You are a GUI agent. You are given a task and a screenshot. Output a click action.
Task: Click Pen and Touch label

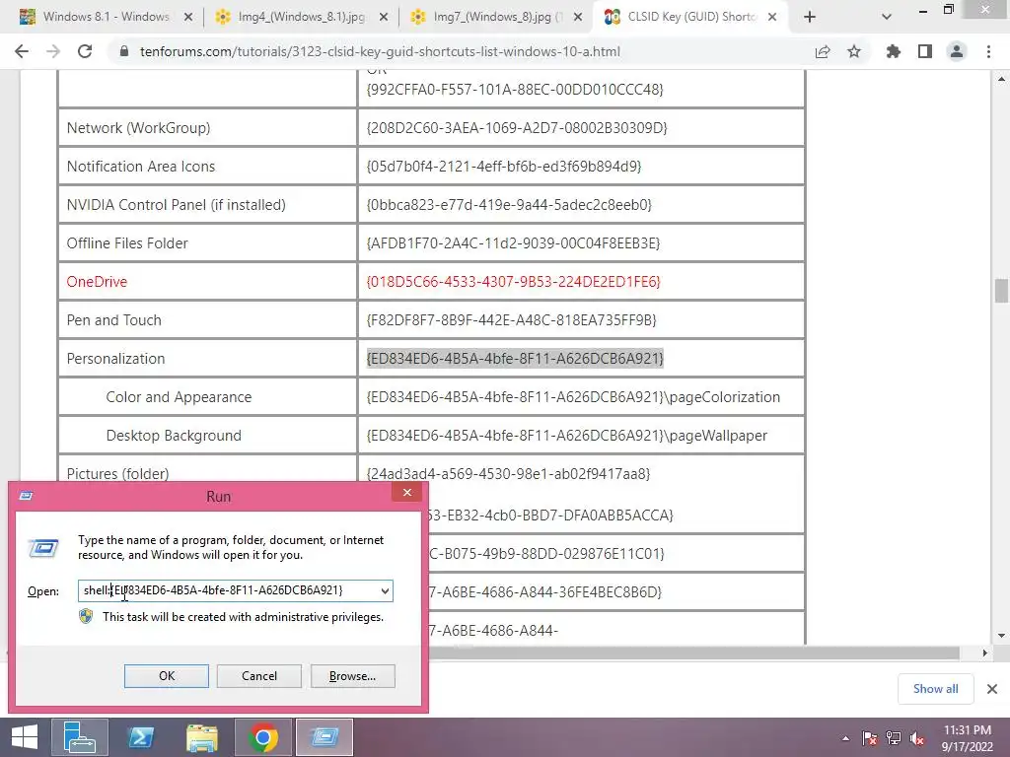[x=113, y=320]
